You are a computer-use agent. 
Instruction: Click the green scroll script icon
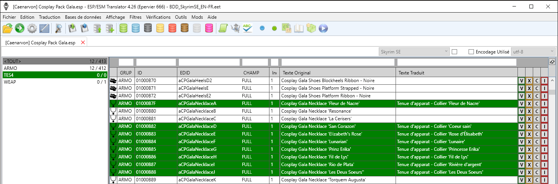click(223, 28)
